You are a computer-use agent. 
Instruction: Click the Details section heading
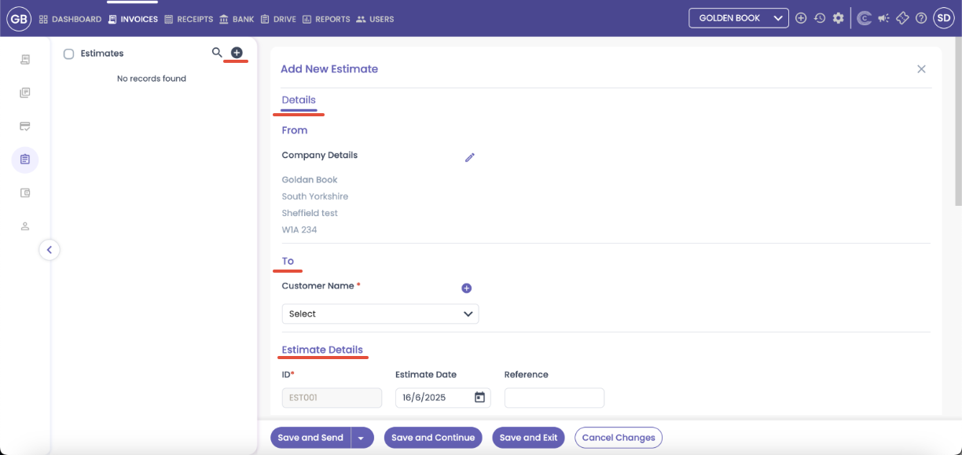pyautogui.click(x=299, y=100)
